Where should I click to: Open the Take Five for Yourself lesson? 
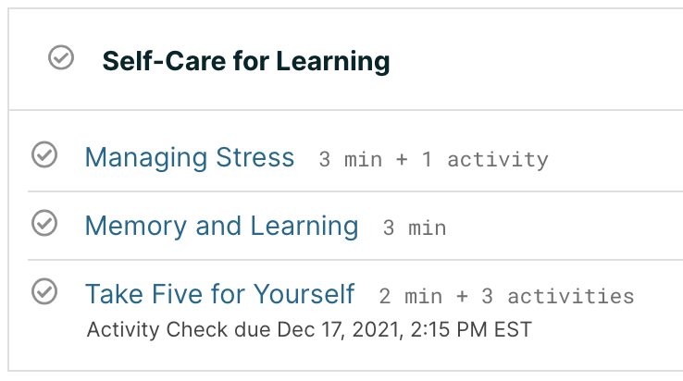pyautogui.click(x=219, y=294)
